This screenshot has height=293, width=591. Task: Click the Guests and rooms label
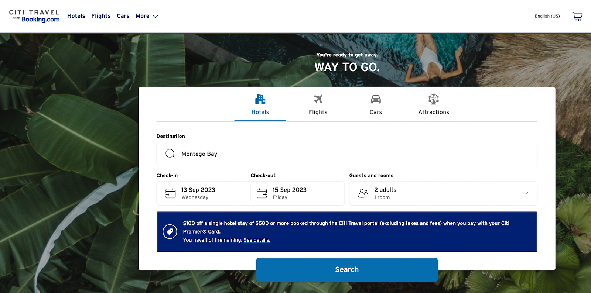(371, 176)
